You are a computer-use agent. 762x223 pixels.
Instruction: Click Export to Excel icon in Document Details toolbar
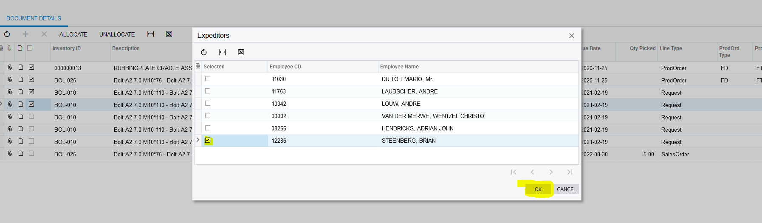pyautogui.click(x=169, y=34)
